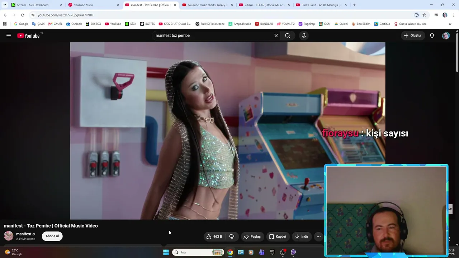Open the purple chat app in the taskbar

pos(293,252)
